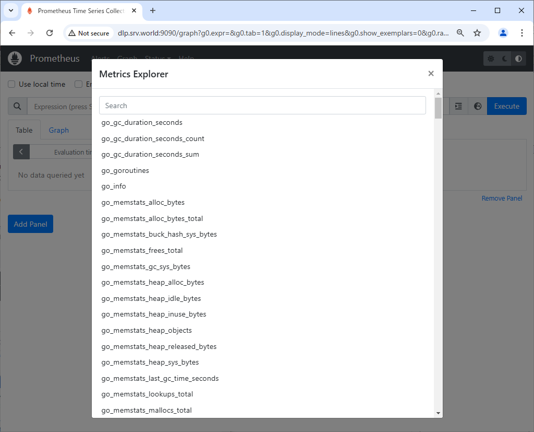Select the browser-preference theme gear icon
Viewport: 534px width, 432px height.
tap(491, 59)
